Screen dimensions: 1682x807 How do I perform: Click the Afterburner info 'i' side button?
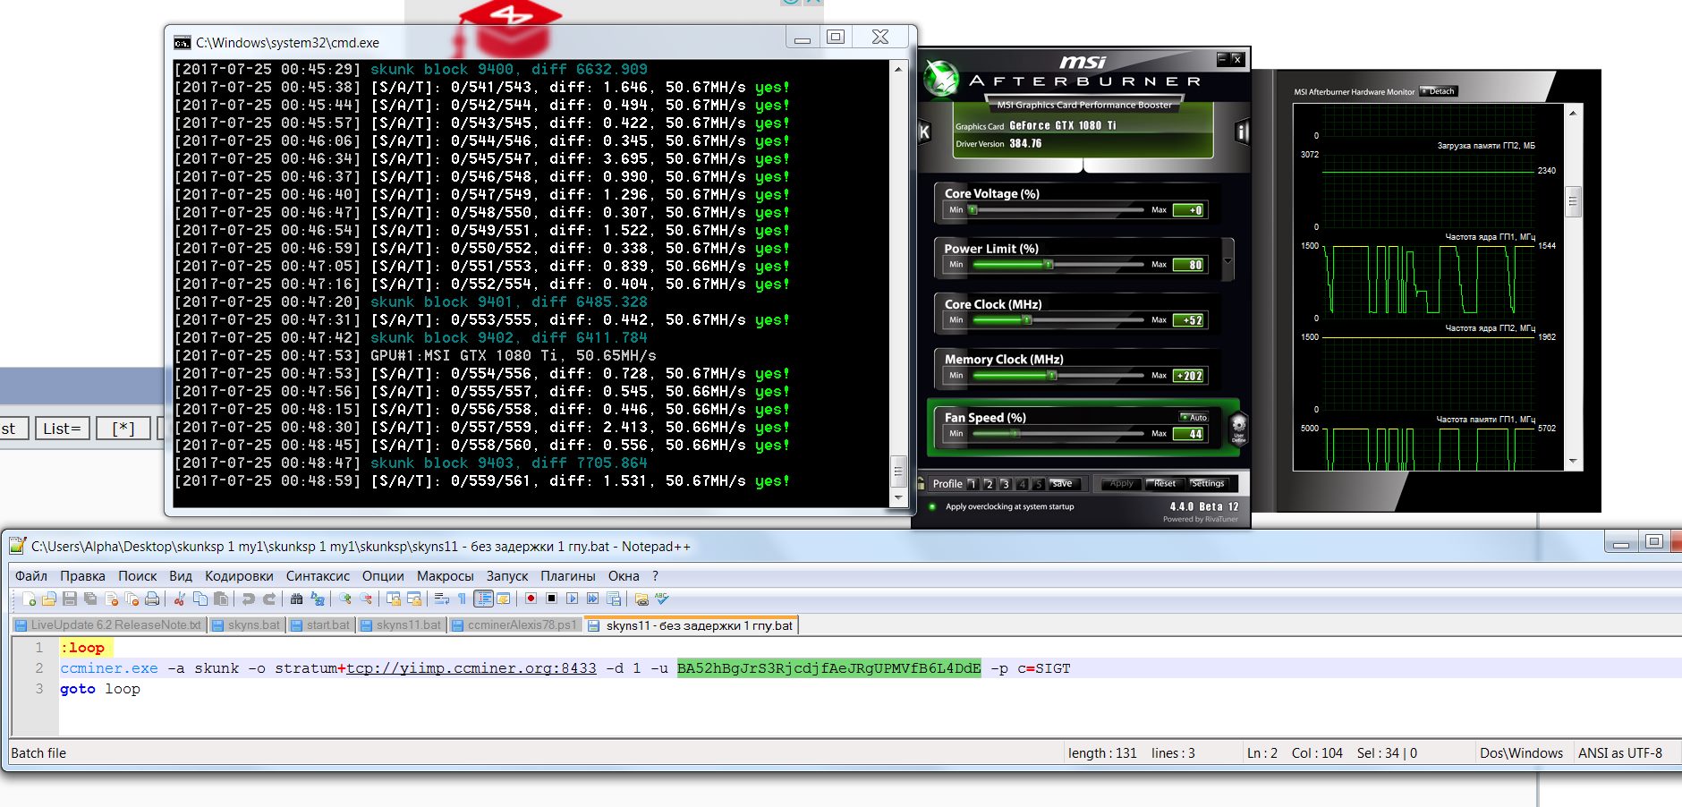point(1242,132)
